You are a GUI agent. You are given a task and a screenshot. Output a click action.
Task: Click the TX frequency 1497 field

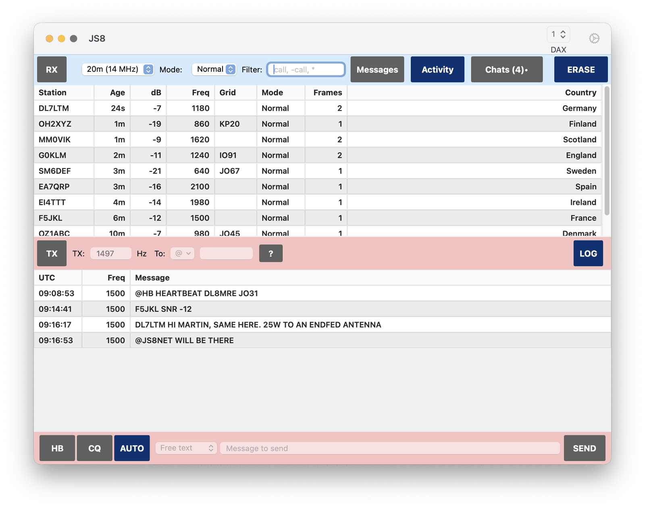point(110,253)
